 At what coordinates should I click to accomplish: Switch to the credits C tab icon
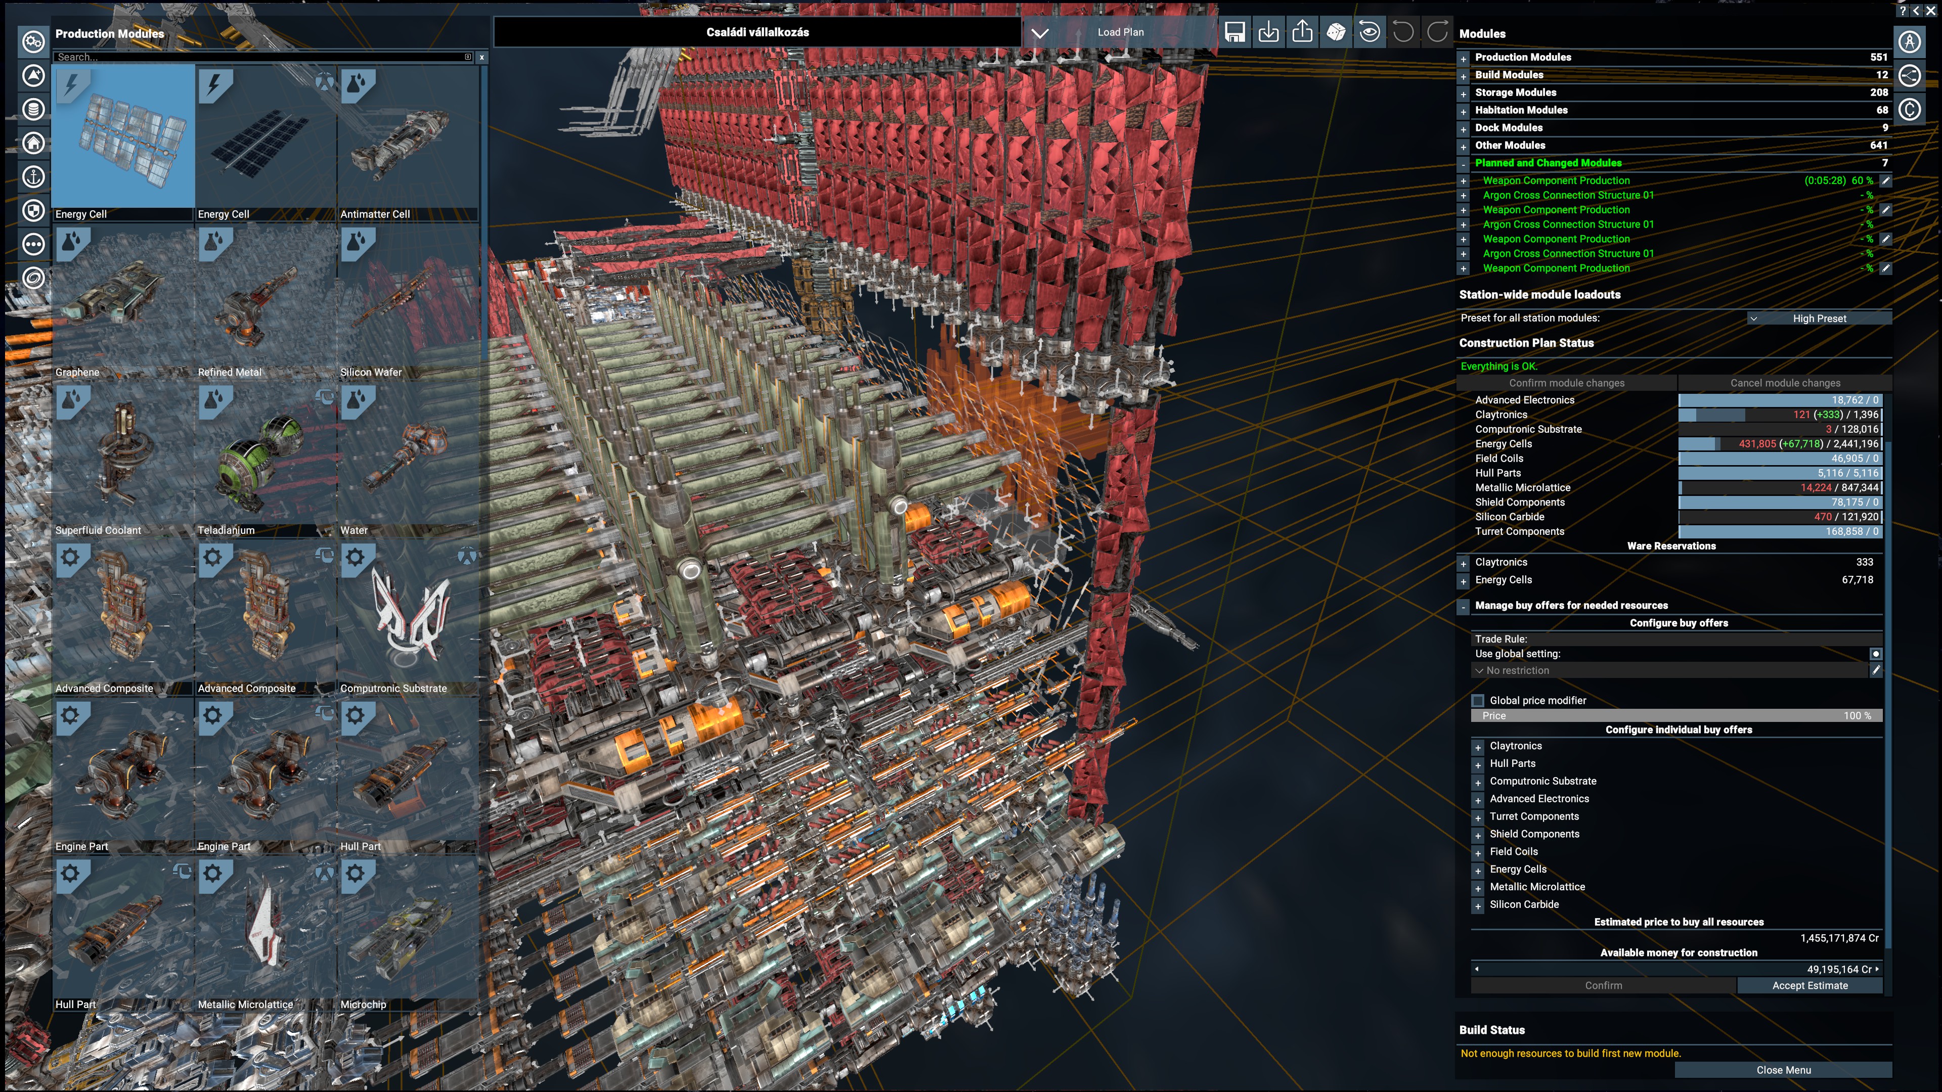pyautogui.click(x=1910, y=109)
